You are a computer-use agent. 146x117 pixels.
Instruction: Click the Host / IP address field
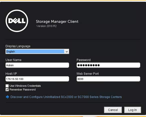(37, 79)
